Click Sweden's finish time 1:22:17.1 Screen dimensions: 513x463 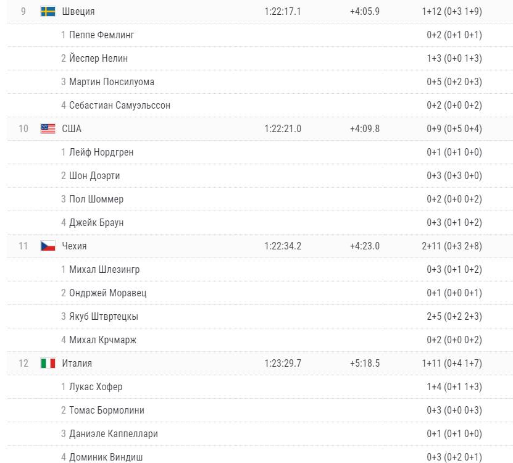click(283, 12)
